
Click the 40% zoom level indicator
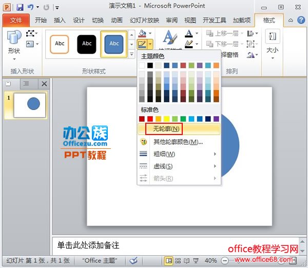[211, 261]
